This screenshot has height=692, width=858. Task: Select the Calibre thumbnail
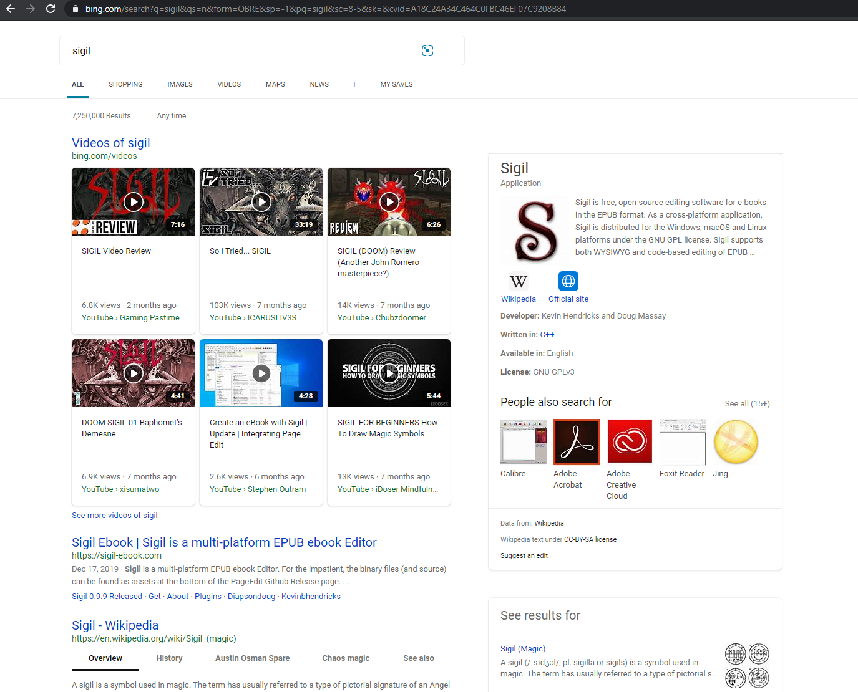coord(524,442)
